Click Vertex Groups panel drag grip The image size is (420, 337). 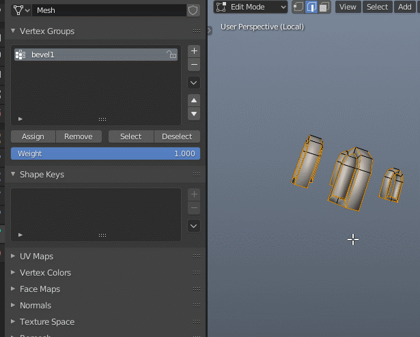coord(197,31)
